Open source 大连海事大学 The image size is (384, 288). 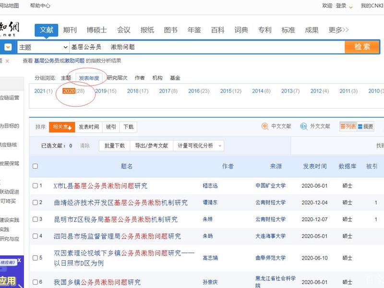(271, 236)
